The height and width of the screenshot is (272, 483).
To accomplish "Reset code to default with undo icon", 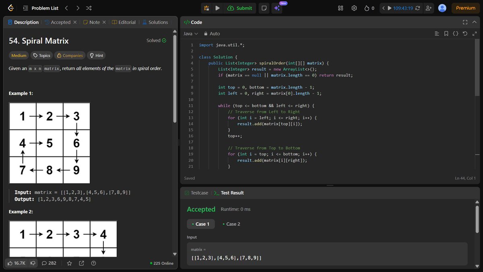I will pyautogui.click(x=465, y=34).
